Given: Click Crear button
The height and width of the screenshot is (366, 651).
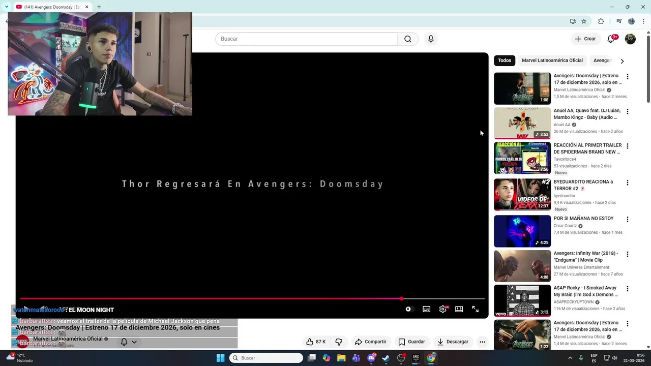Looking at the screenshot, I should (x=585, y=39).
